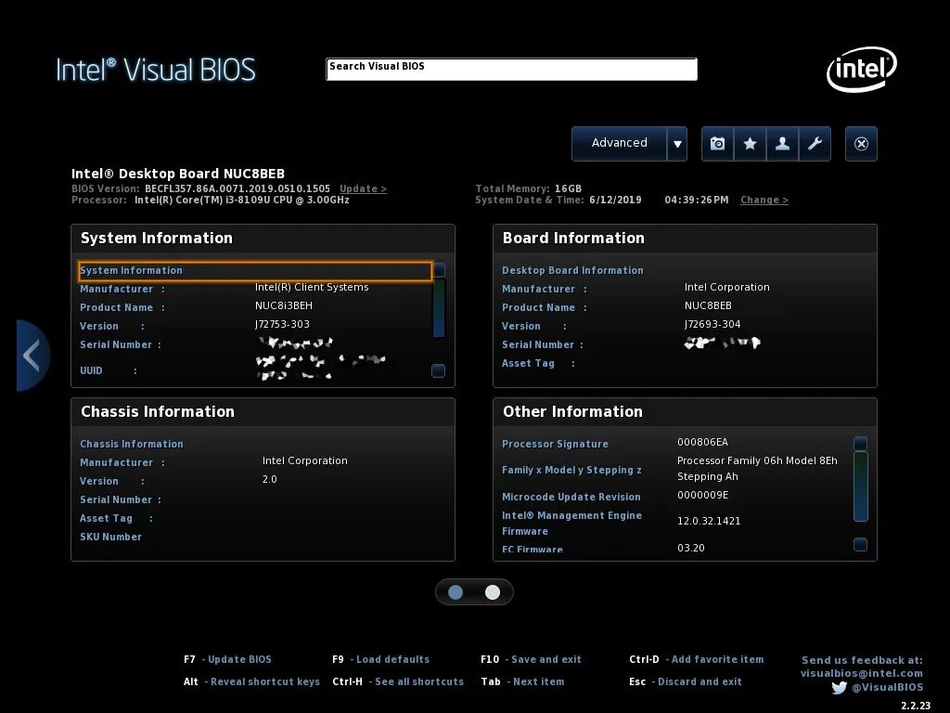The height and width of the screenshot is (713, 950).
Task: Click the BIOS Update link
Action: coord(363,188)
